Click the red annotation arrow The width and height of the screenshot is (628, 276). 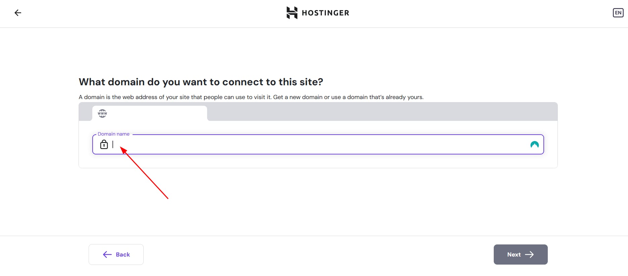(144, 173)
